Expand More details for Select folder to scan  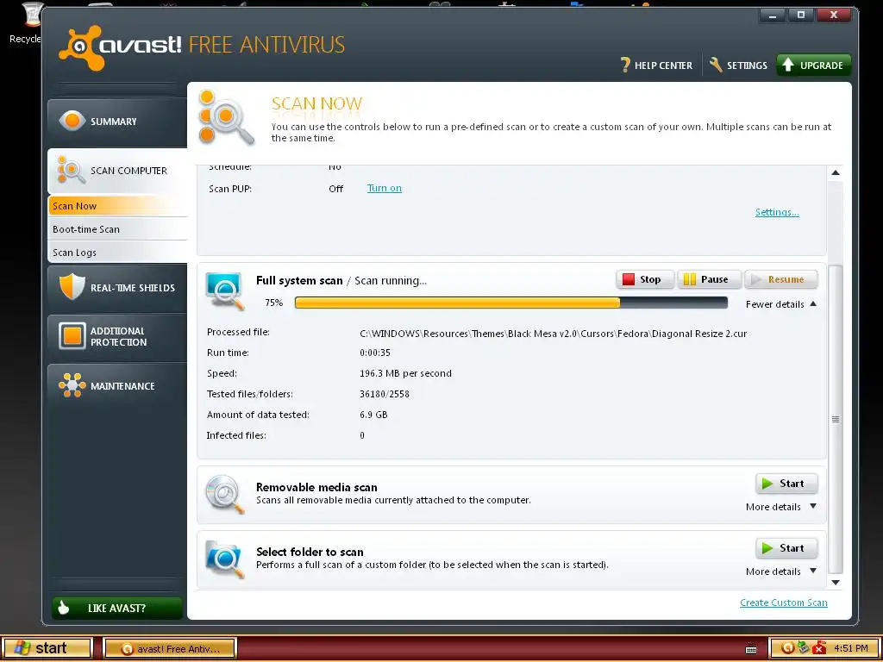click(780, 571)
